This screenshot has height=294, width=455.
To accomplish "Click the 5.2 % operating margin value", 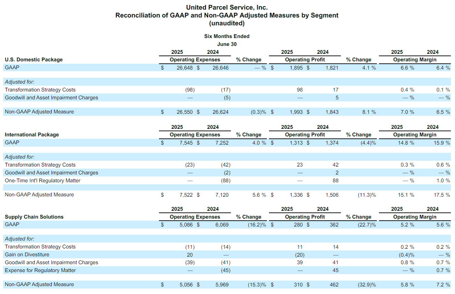I will point(407,225).
